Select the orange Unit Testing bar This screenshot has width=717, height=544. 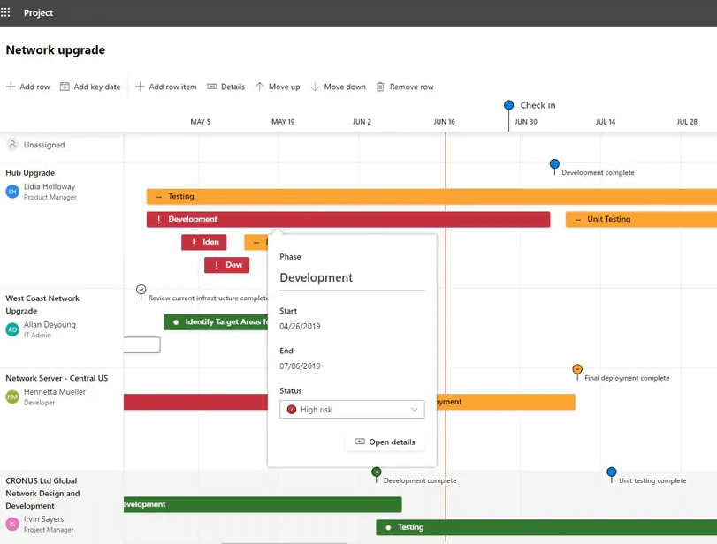(641, 219)
